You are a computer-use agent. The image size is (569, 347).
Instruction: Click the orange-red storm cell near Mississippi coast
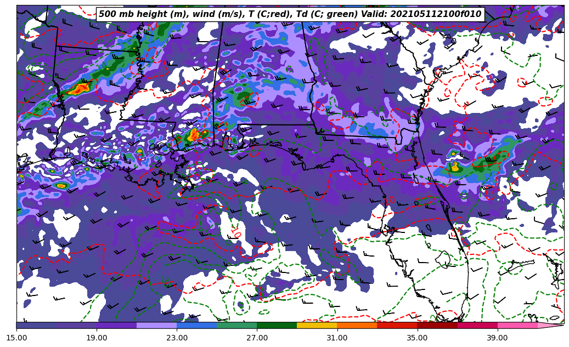(x=195, y=135)
